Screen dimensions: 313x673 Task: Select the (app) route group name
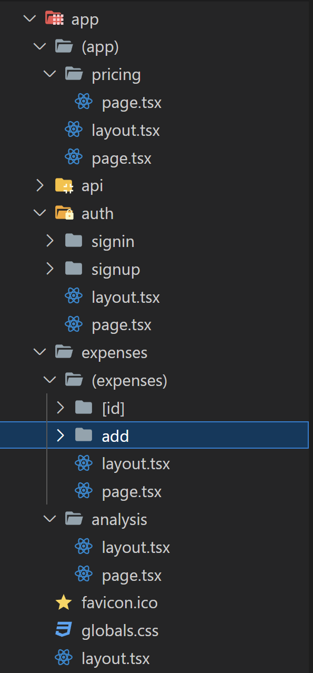click(100, 47)
